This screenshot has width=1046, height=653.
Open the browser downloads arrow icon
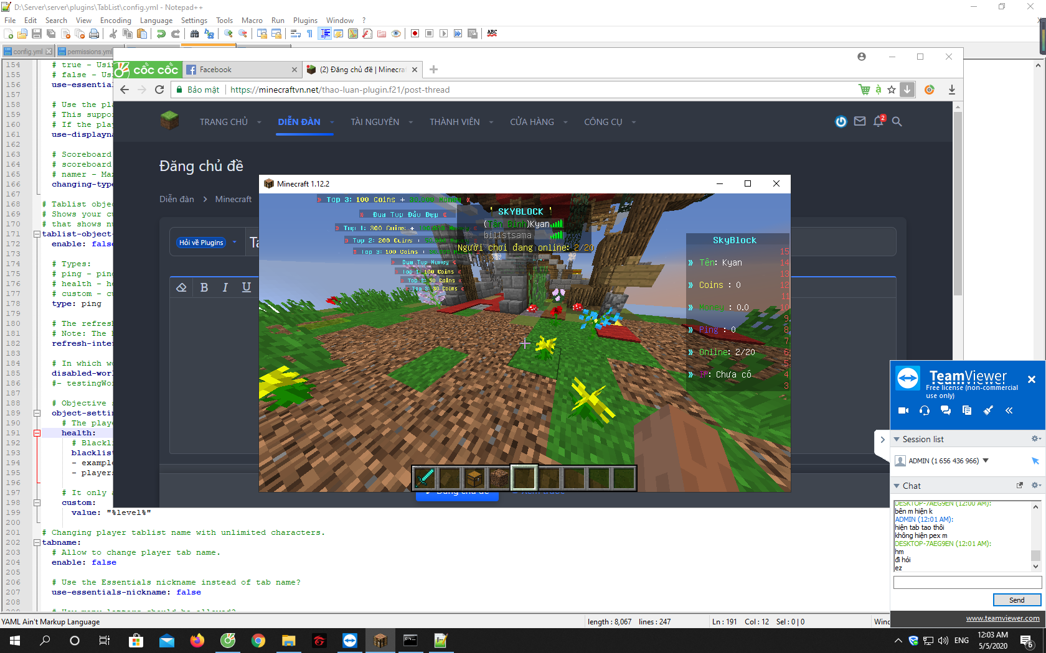952,90
